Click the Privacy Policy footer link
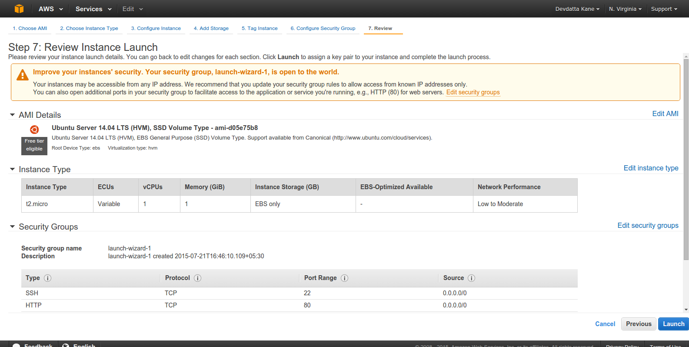This screenshot has width=689, height=347. click(x=622, y=346)
